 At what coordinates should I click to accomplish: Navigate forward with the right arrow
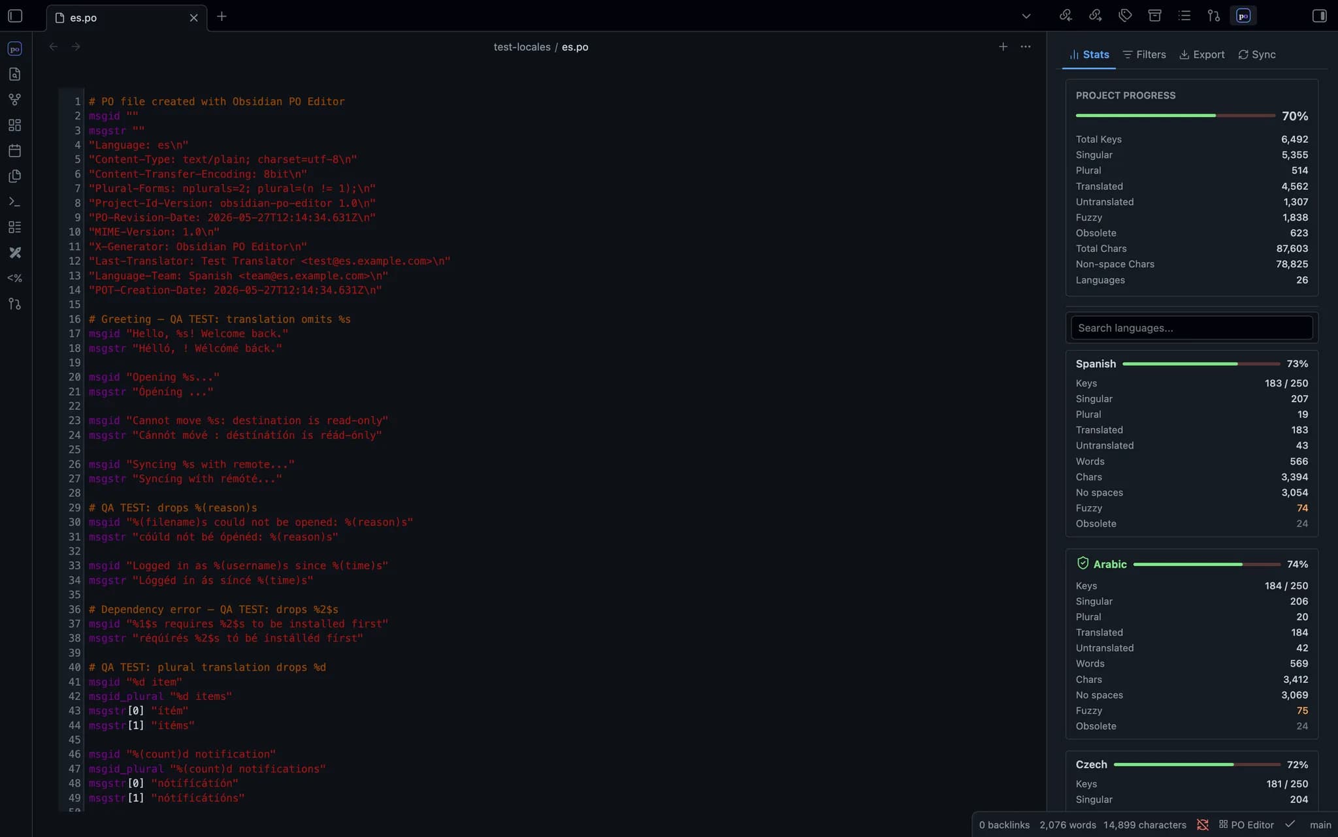pyautogui.click(x=76, y=46)
